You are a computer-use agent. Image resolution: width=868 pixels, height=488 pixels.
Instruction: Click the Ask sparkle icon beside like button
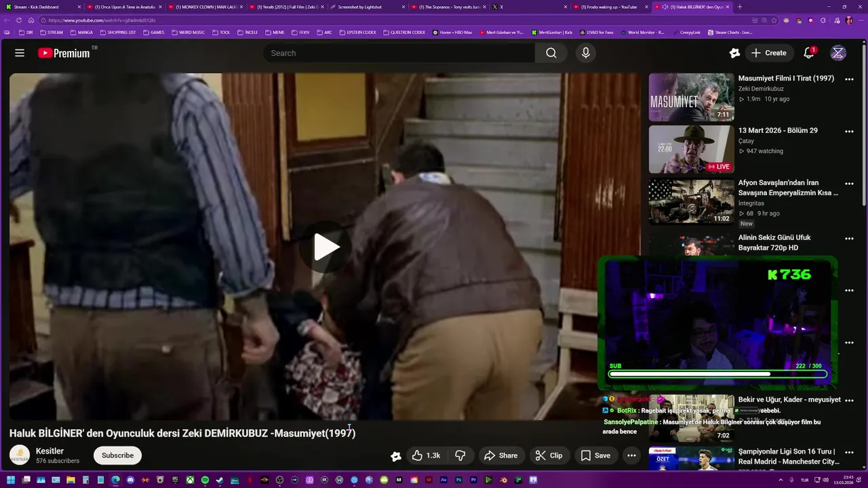(396, 456)
